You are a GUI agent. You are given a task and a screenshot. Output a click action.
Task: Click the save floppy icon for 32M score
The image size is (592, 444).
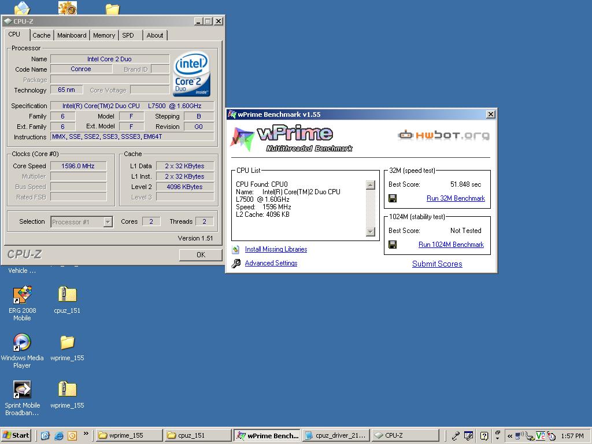click(393, 199)
